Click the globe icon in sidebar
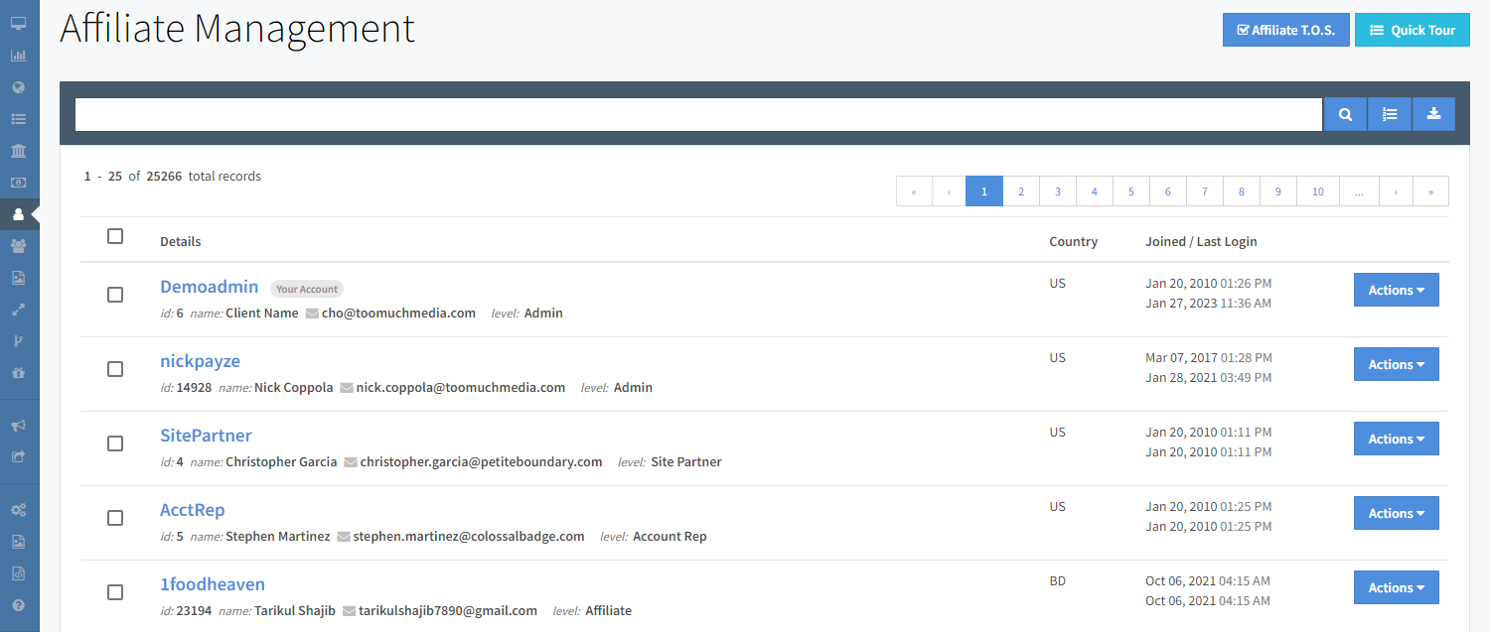The image size is (1490, 632). pyautogui.click(x=18, y=87)
